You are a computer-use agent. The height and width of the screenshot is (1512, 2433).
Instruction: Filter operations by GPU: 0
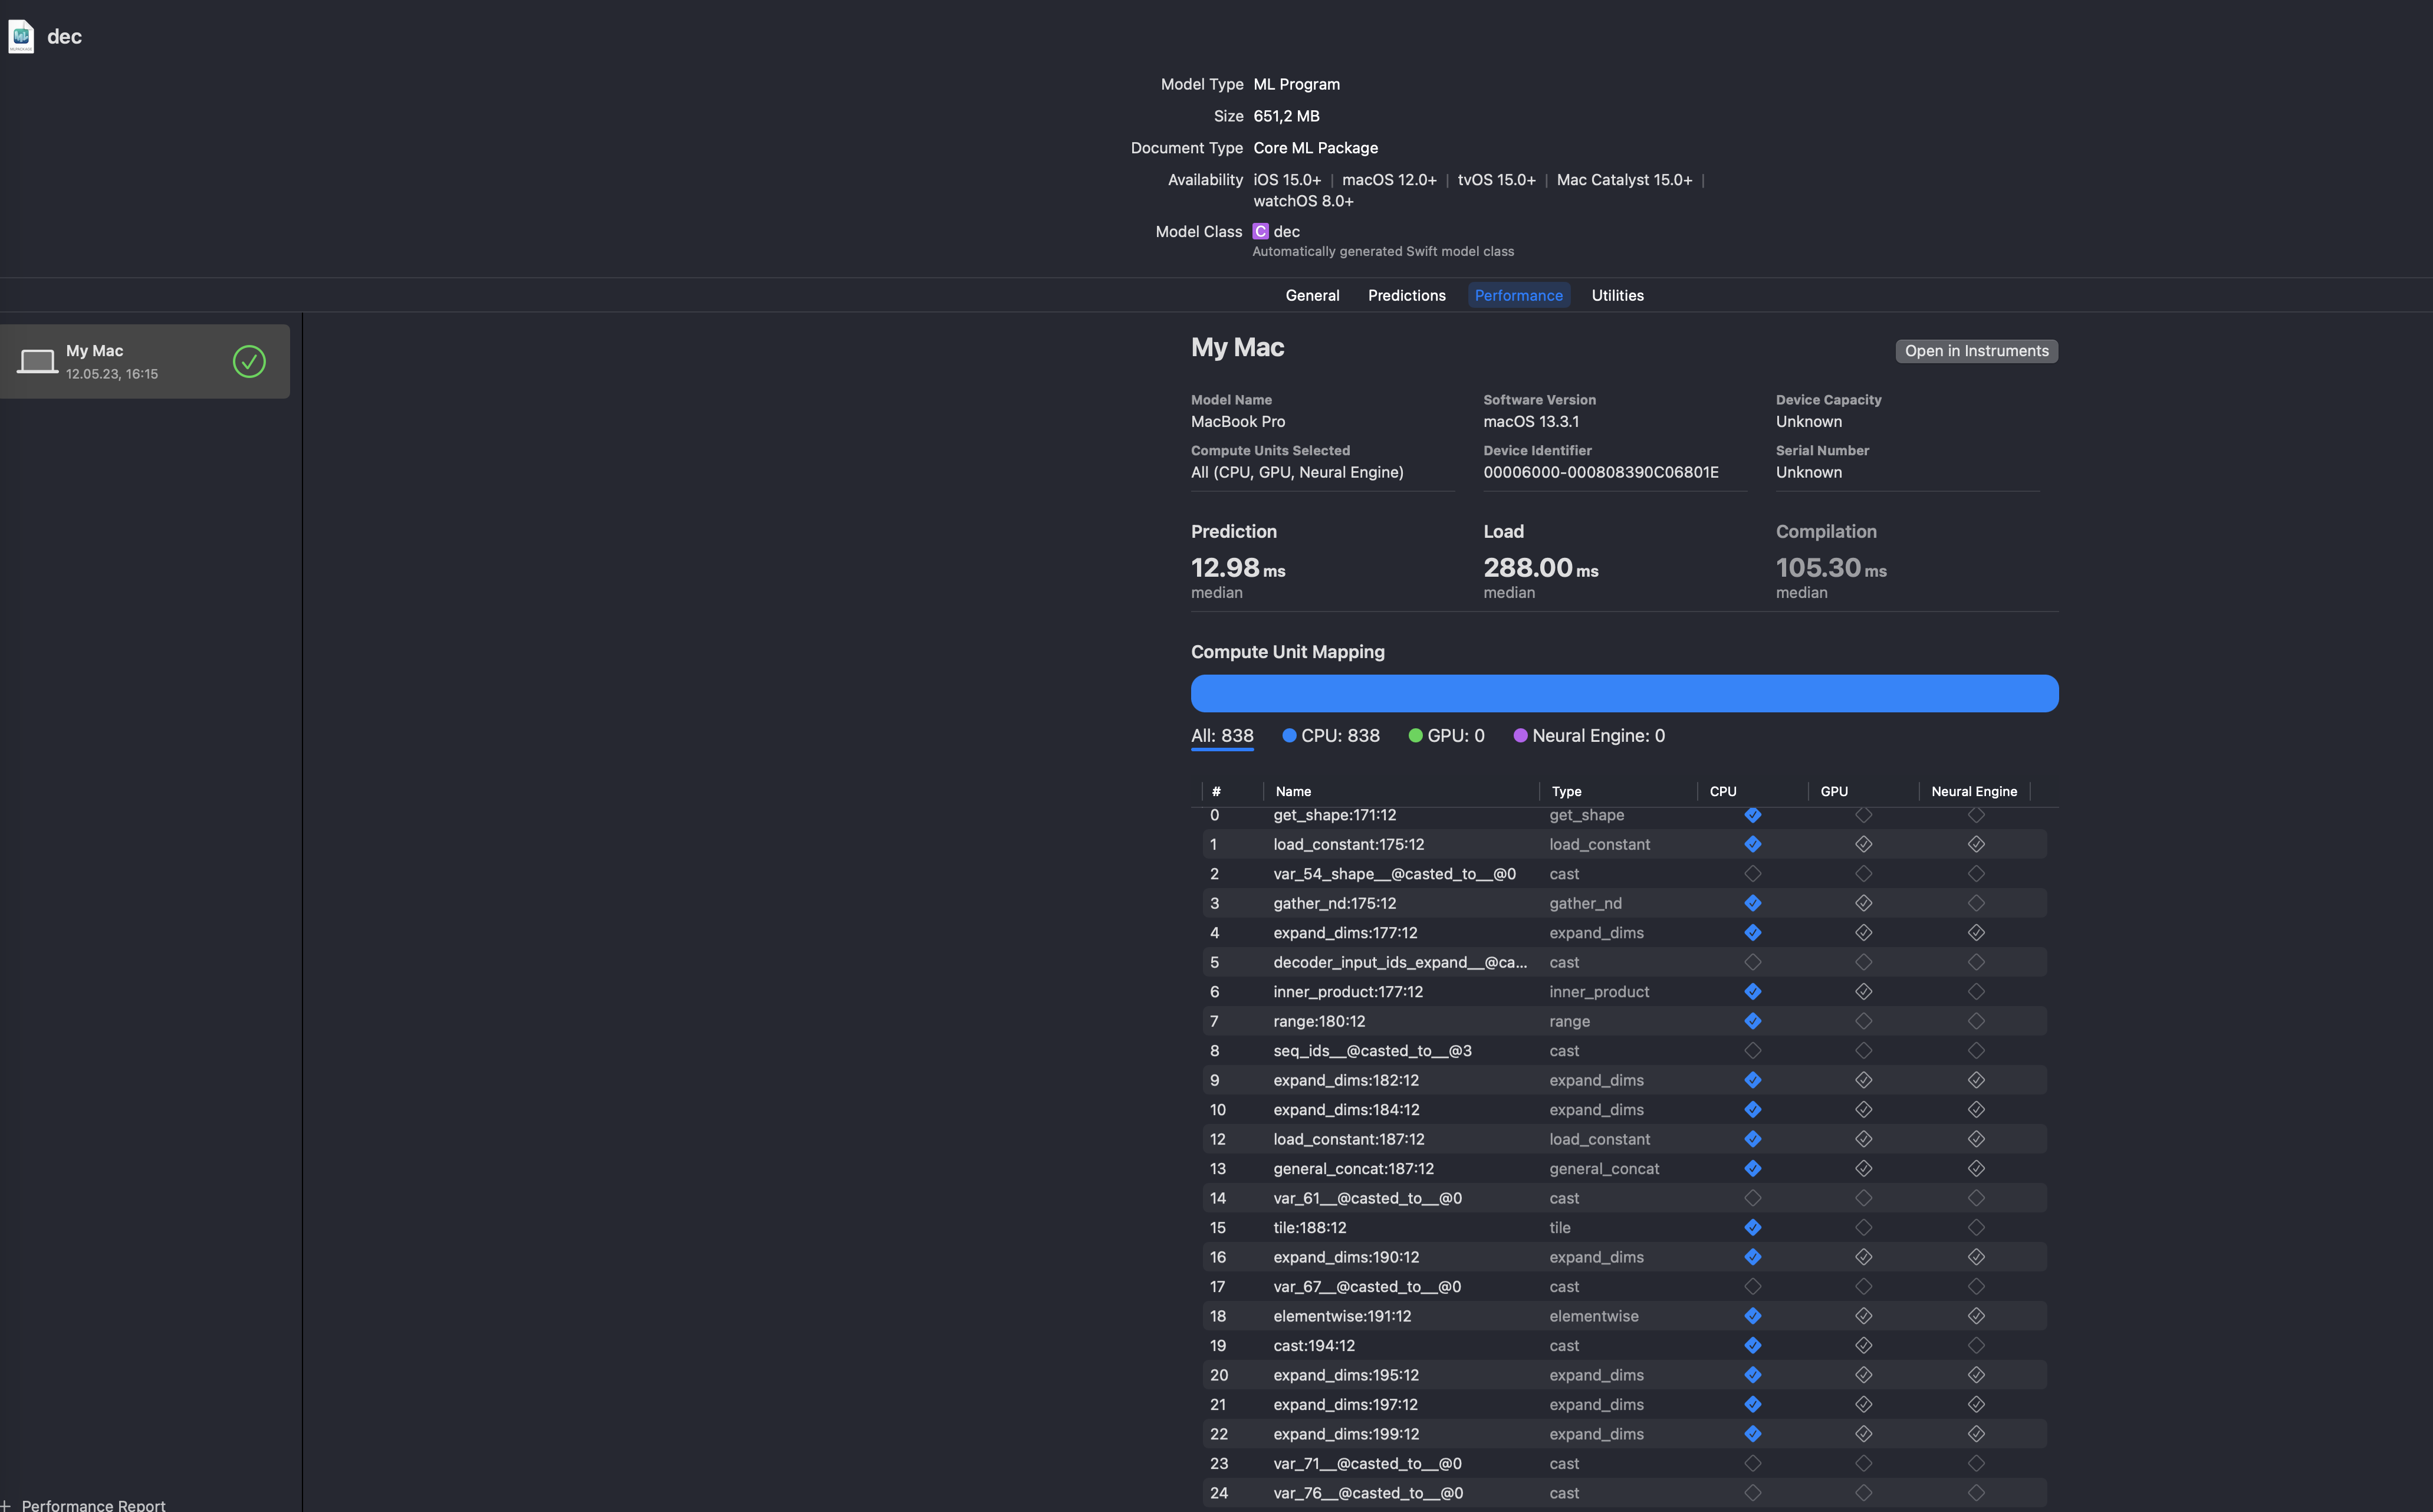(1446, 736)
